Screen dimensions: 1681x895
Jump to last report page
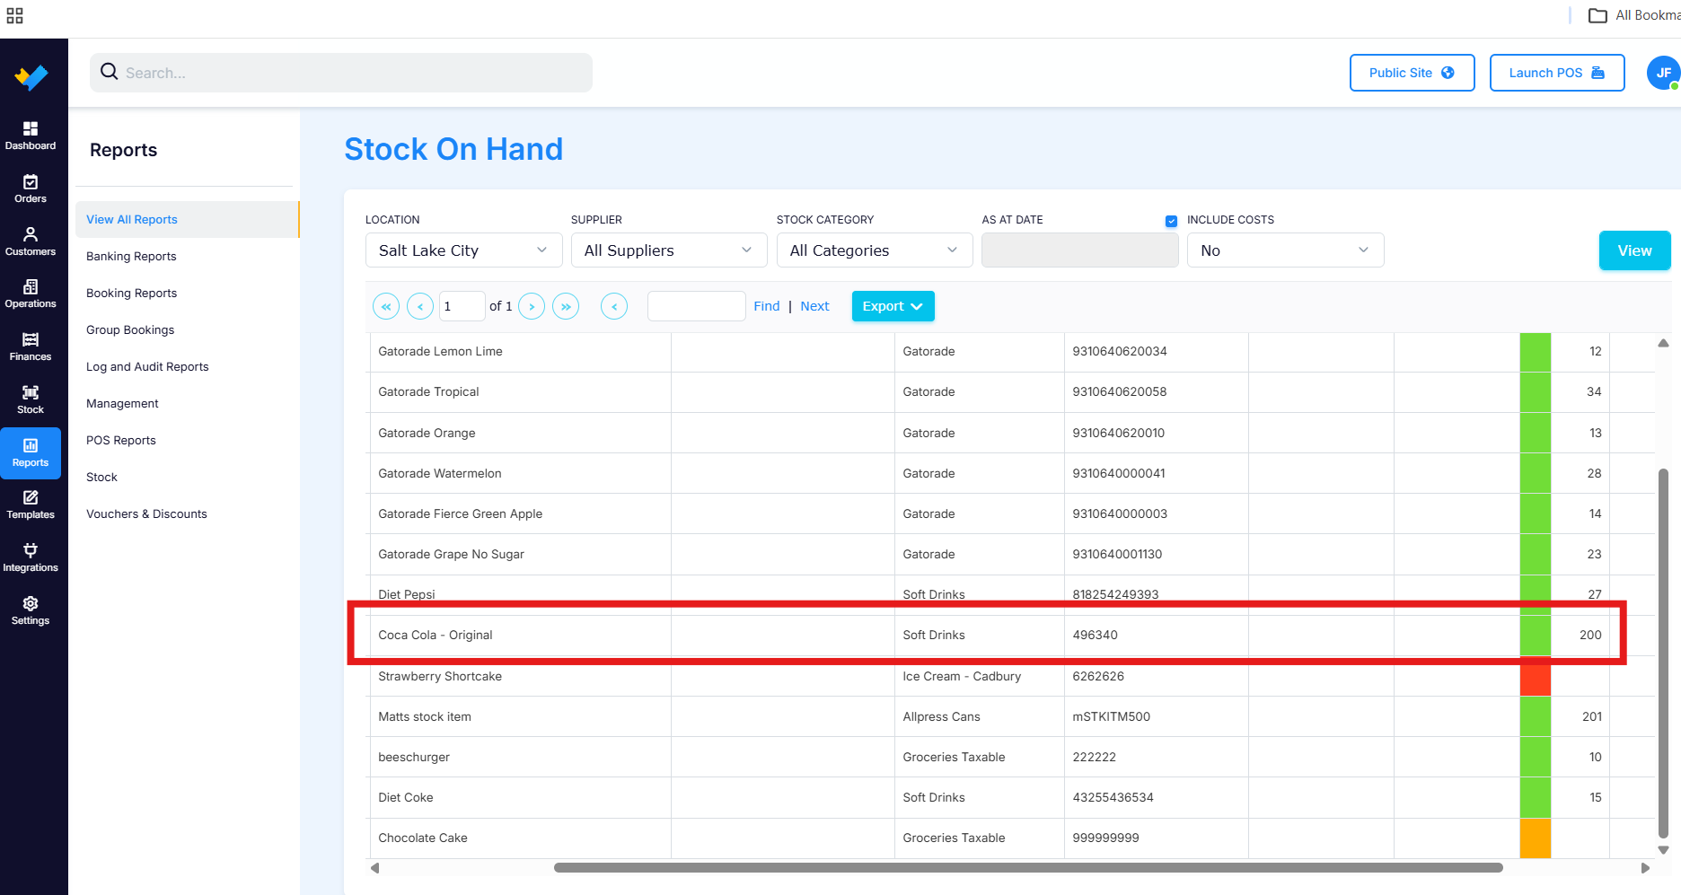(x=566, y=306)
